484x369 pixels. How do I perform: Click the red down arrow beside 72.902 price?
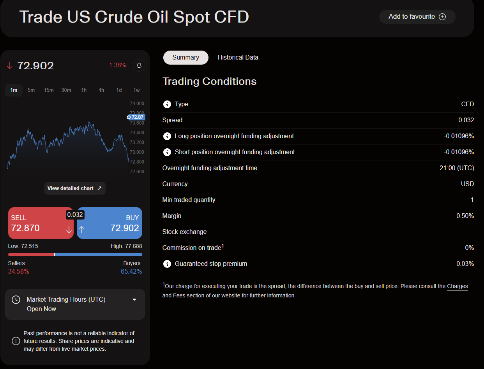pos(10,66)
